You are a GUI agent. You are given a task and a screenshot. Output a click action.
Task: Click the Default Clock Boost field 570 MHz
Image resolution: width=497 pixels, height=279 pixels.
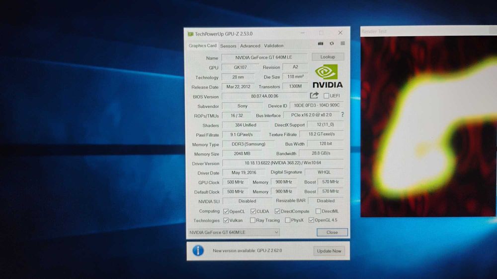331,191
